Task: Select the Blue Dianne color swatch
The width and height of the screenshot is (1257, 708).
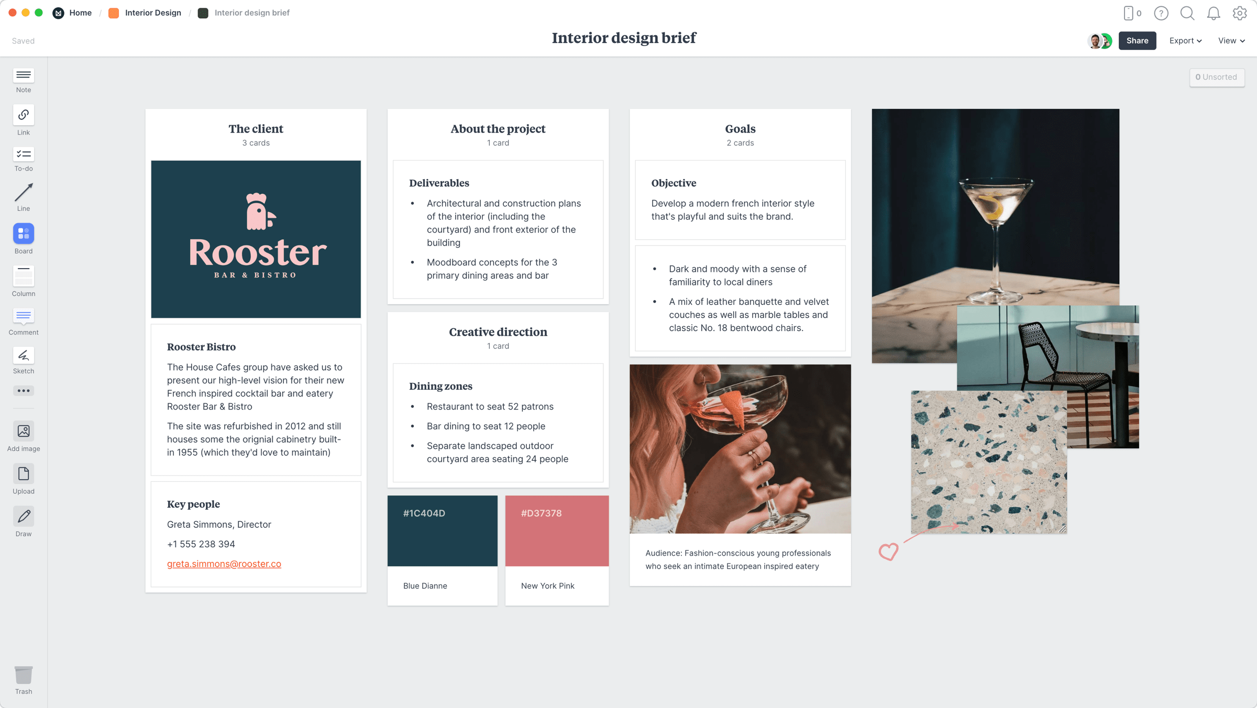Action: click(441, 530)
